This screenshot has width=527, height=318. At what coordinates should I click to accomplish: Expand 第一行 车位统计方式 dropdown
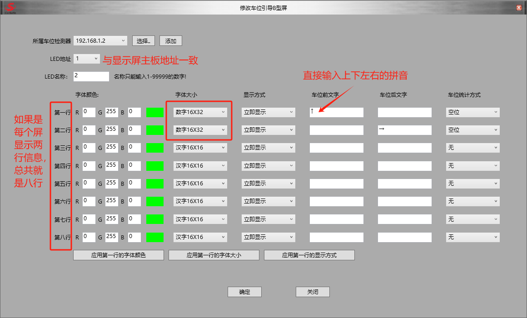(x=472, y=112)
